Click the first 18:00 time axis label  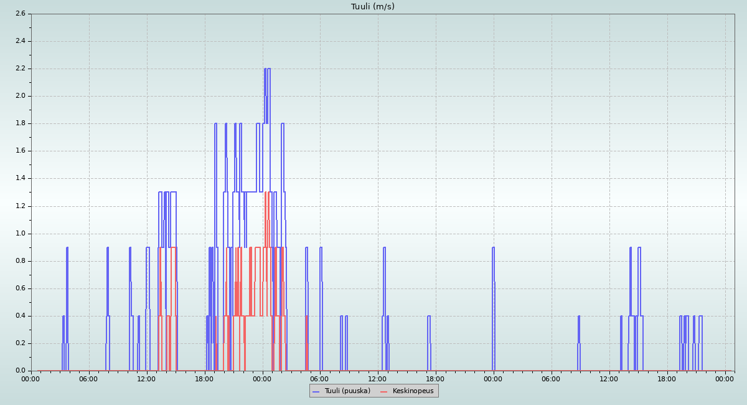204,379
